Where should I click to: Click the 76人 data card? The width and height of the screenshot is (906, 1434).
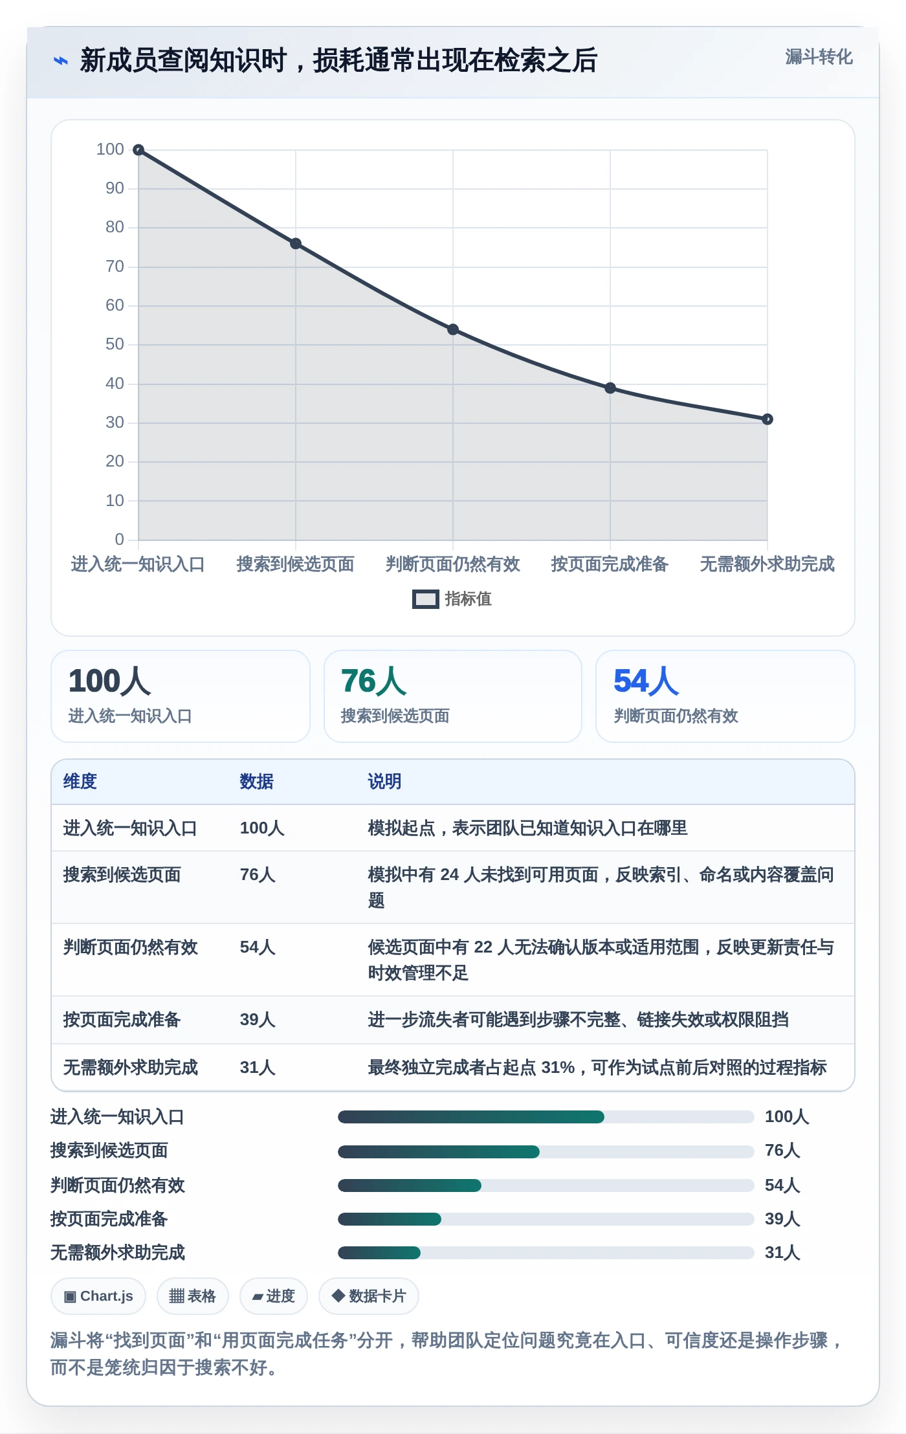453,696
